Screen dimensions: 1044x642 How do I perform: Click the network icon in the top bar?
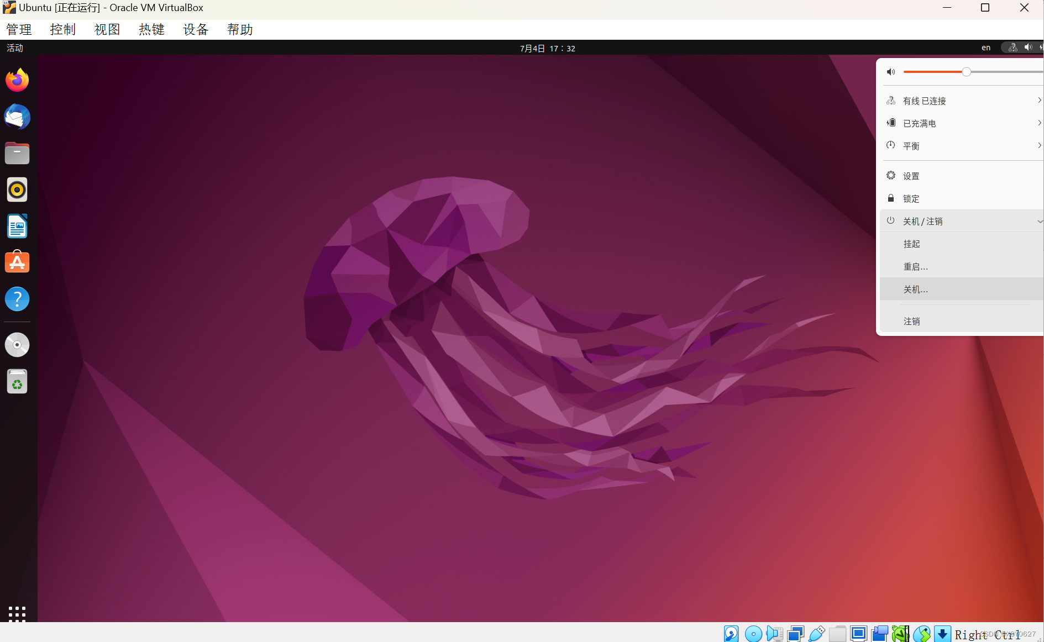point(1013,48)
